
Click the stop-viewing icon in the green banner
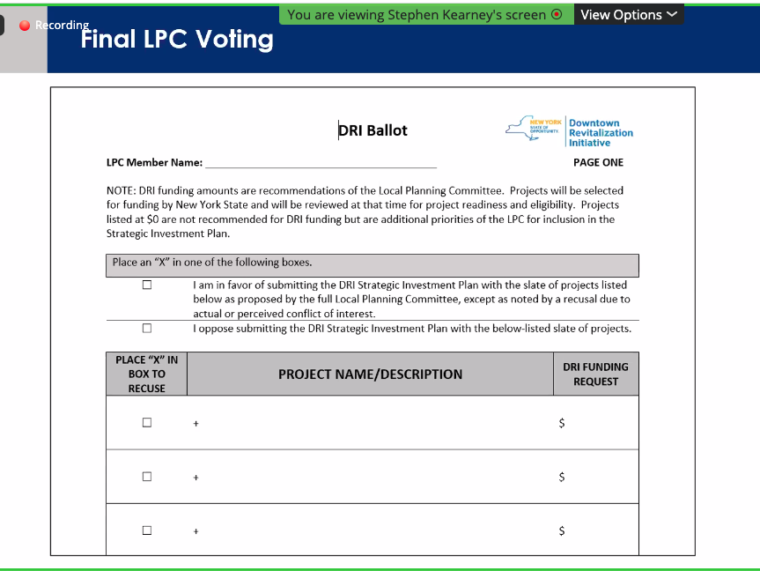tap(555, 14)
